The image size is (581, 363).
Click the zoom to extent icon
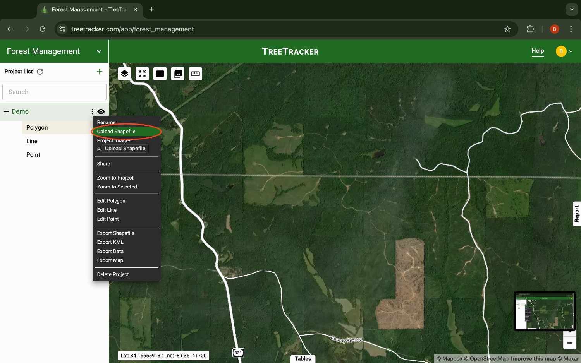coord(142,73)
